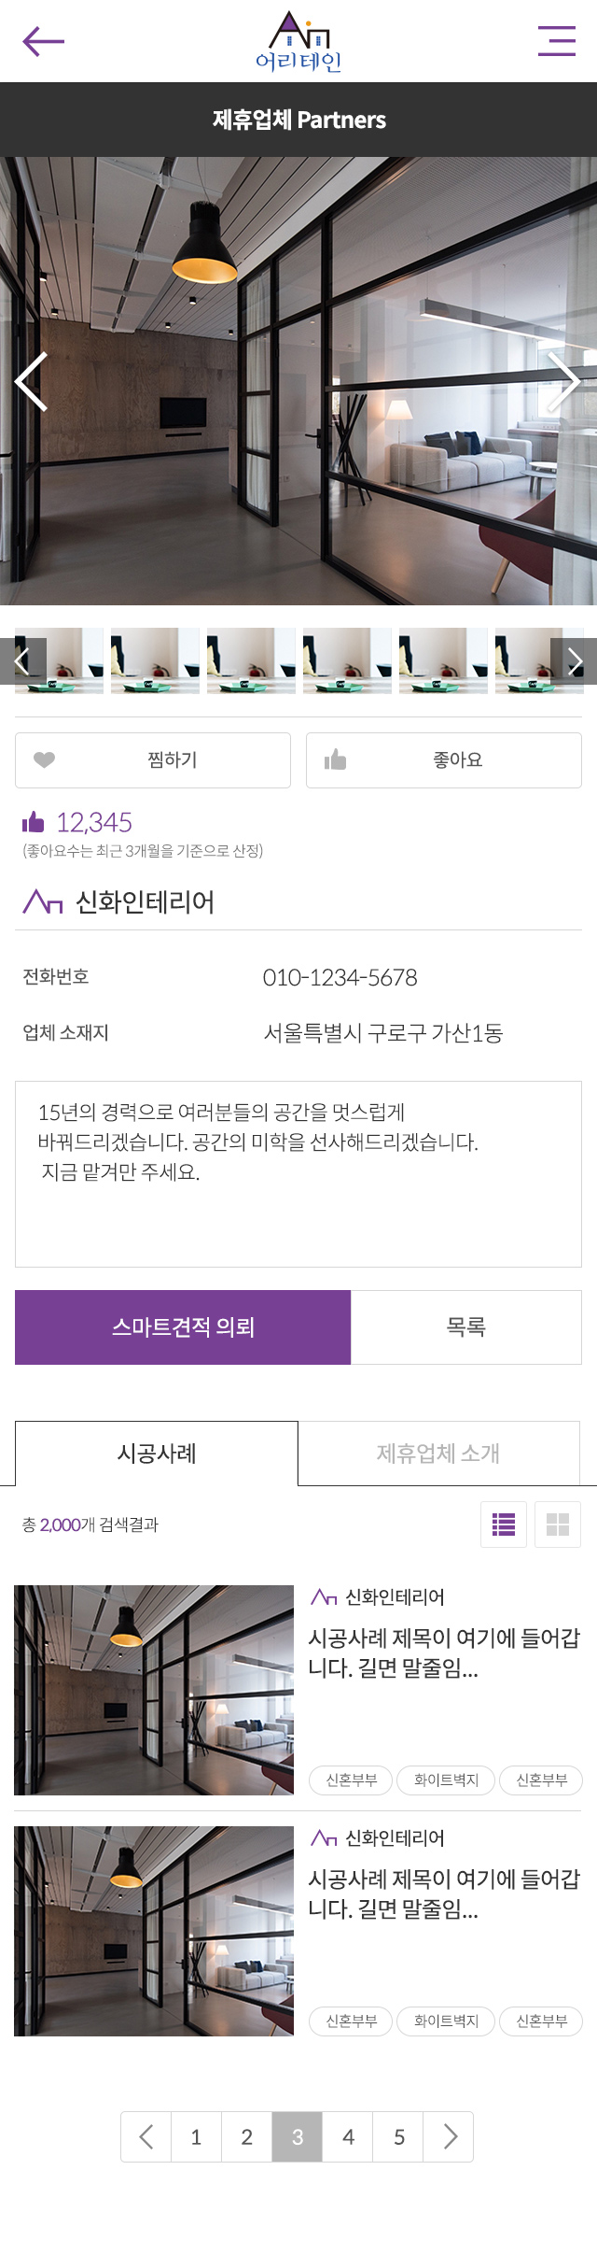This screenshot has width=597, height=2241.
Task: Select the third thumbnail in the strip
Action: [251, 661]
